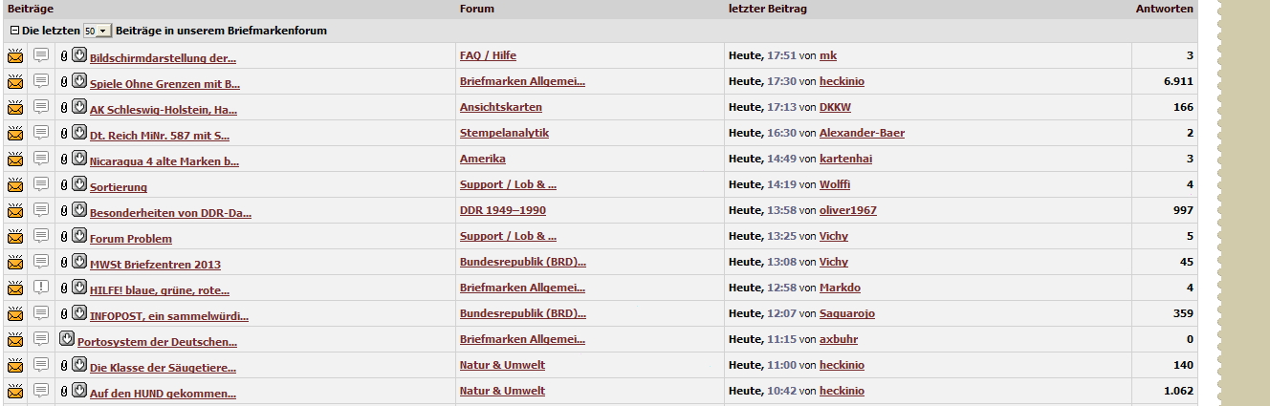Visit user Alexander-Baer's profile
The height and width of the screenshot is (406, 1270).
(862, 133)
